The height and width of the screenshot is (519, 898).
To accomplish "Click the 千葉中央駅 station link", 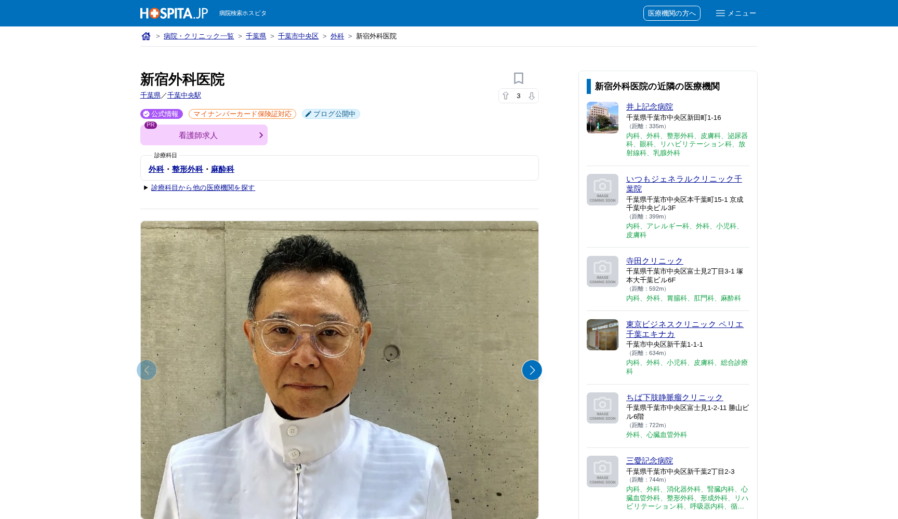I will (x=184, y=95).
